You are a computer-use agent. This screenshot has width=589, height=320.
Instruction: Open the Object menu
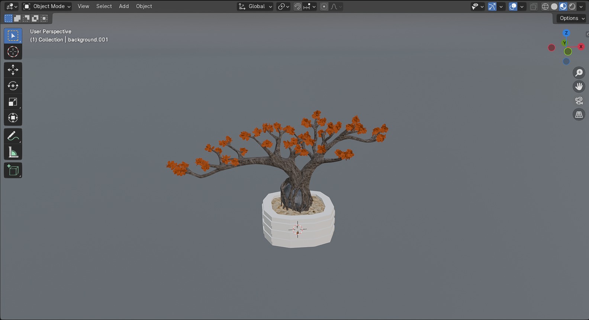coord(144,6)
